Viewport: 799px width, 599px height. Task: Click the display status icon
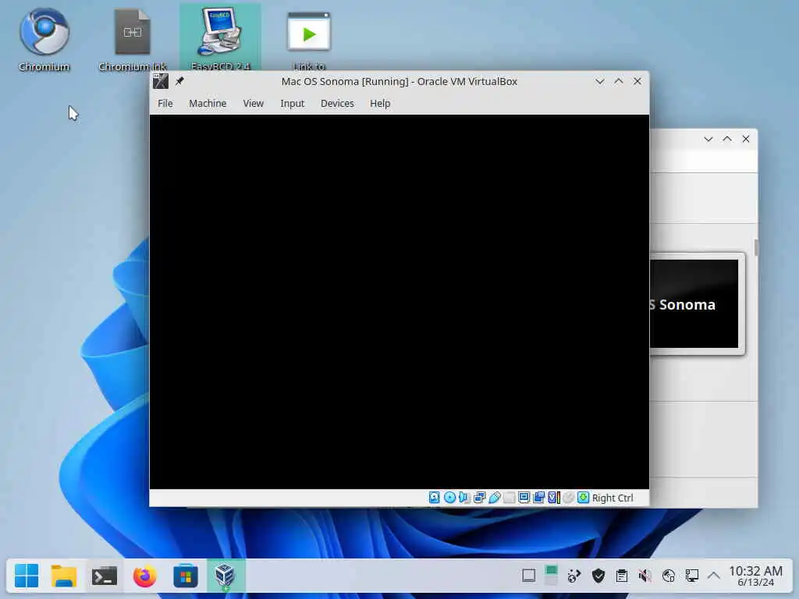pyautogui.click(x=524, y=498)
